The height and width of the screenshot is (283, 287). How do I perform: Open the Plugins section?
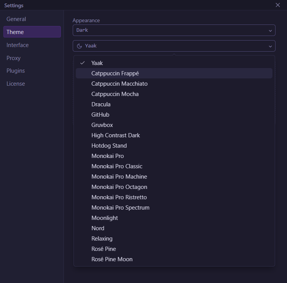point(16,71)
